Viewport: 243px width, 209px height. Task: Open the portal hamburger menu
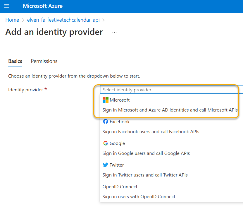[x=7, y=6]
